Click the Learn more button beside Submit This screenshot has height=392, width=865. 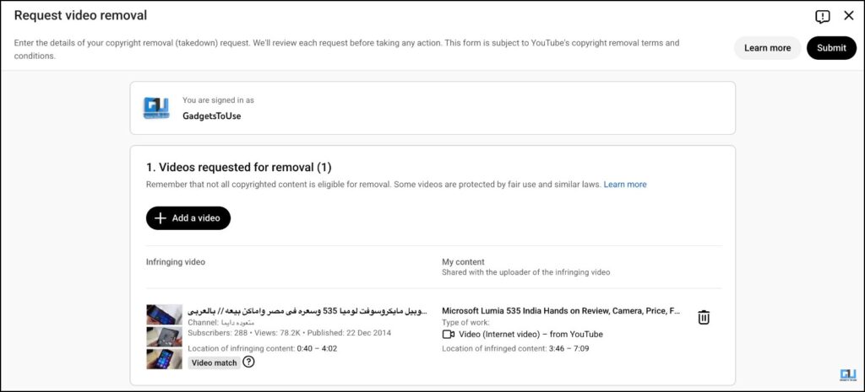(x=767, y=48)
